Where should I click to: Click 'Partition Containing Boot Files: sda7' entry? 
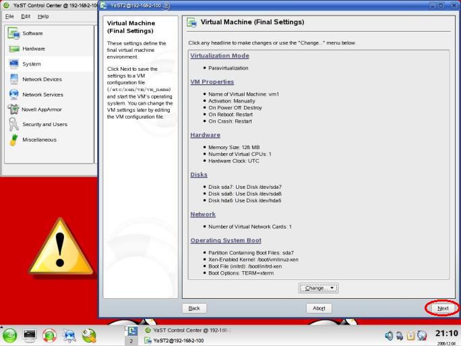coord(251,253)
